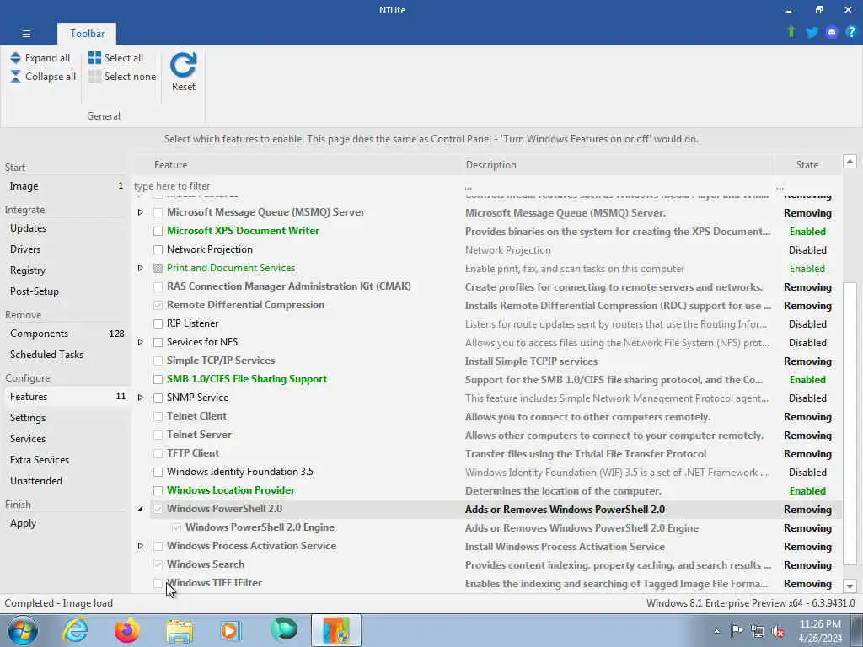Sort by the State column header
This screenshot has width=863, height=647.
coord(807,165)
